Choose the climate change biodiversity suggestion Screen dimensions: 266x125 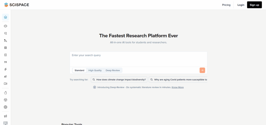pyautogui.click(x=119, y=80)
